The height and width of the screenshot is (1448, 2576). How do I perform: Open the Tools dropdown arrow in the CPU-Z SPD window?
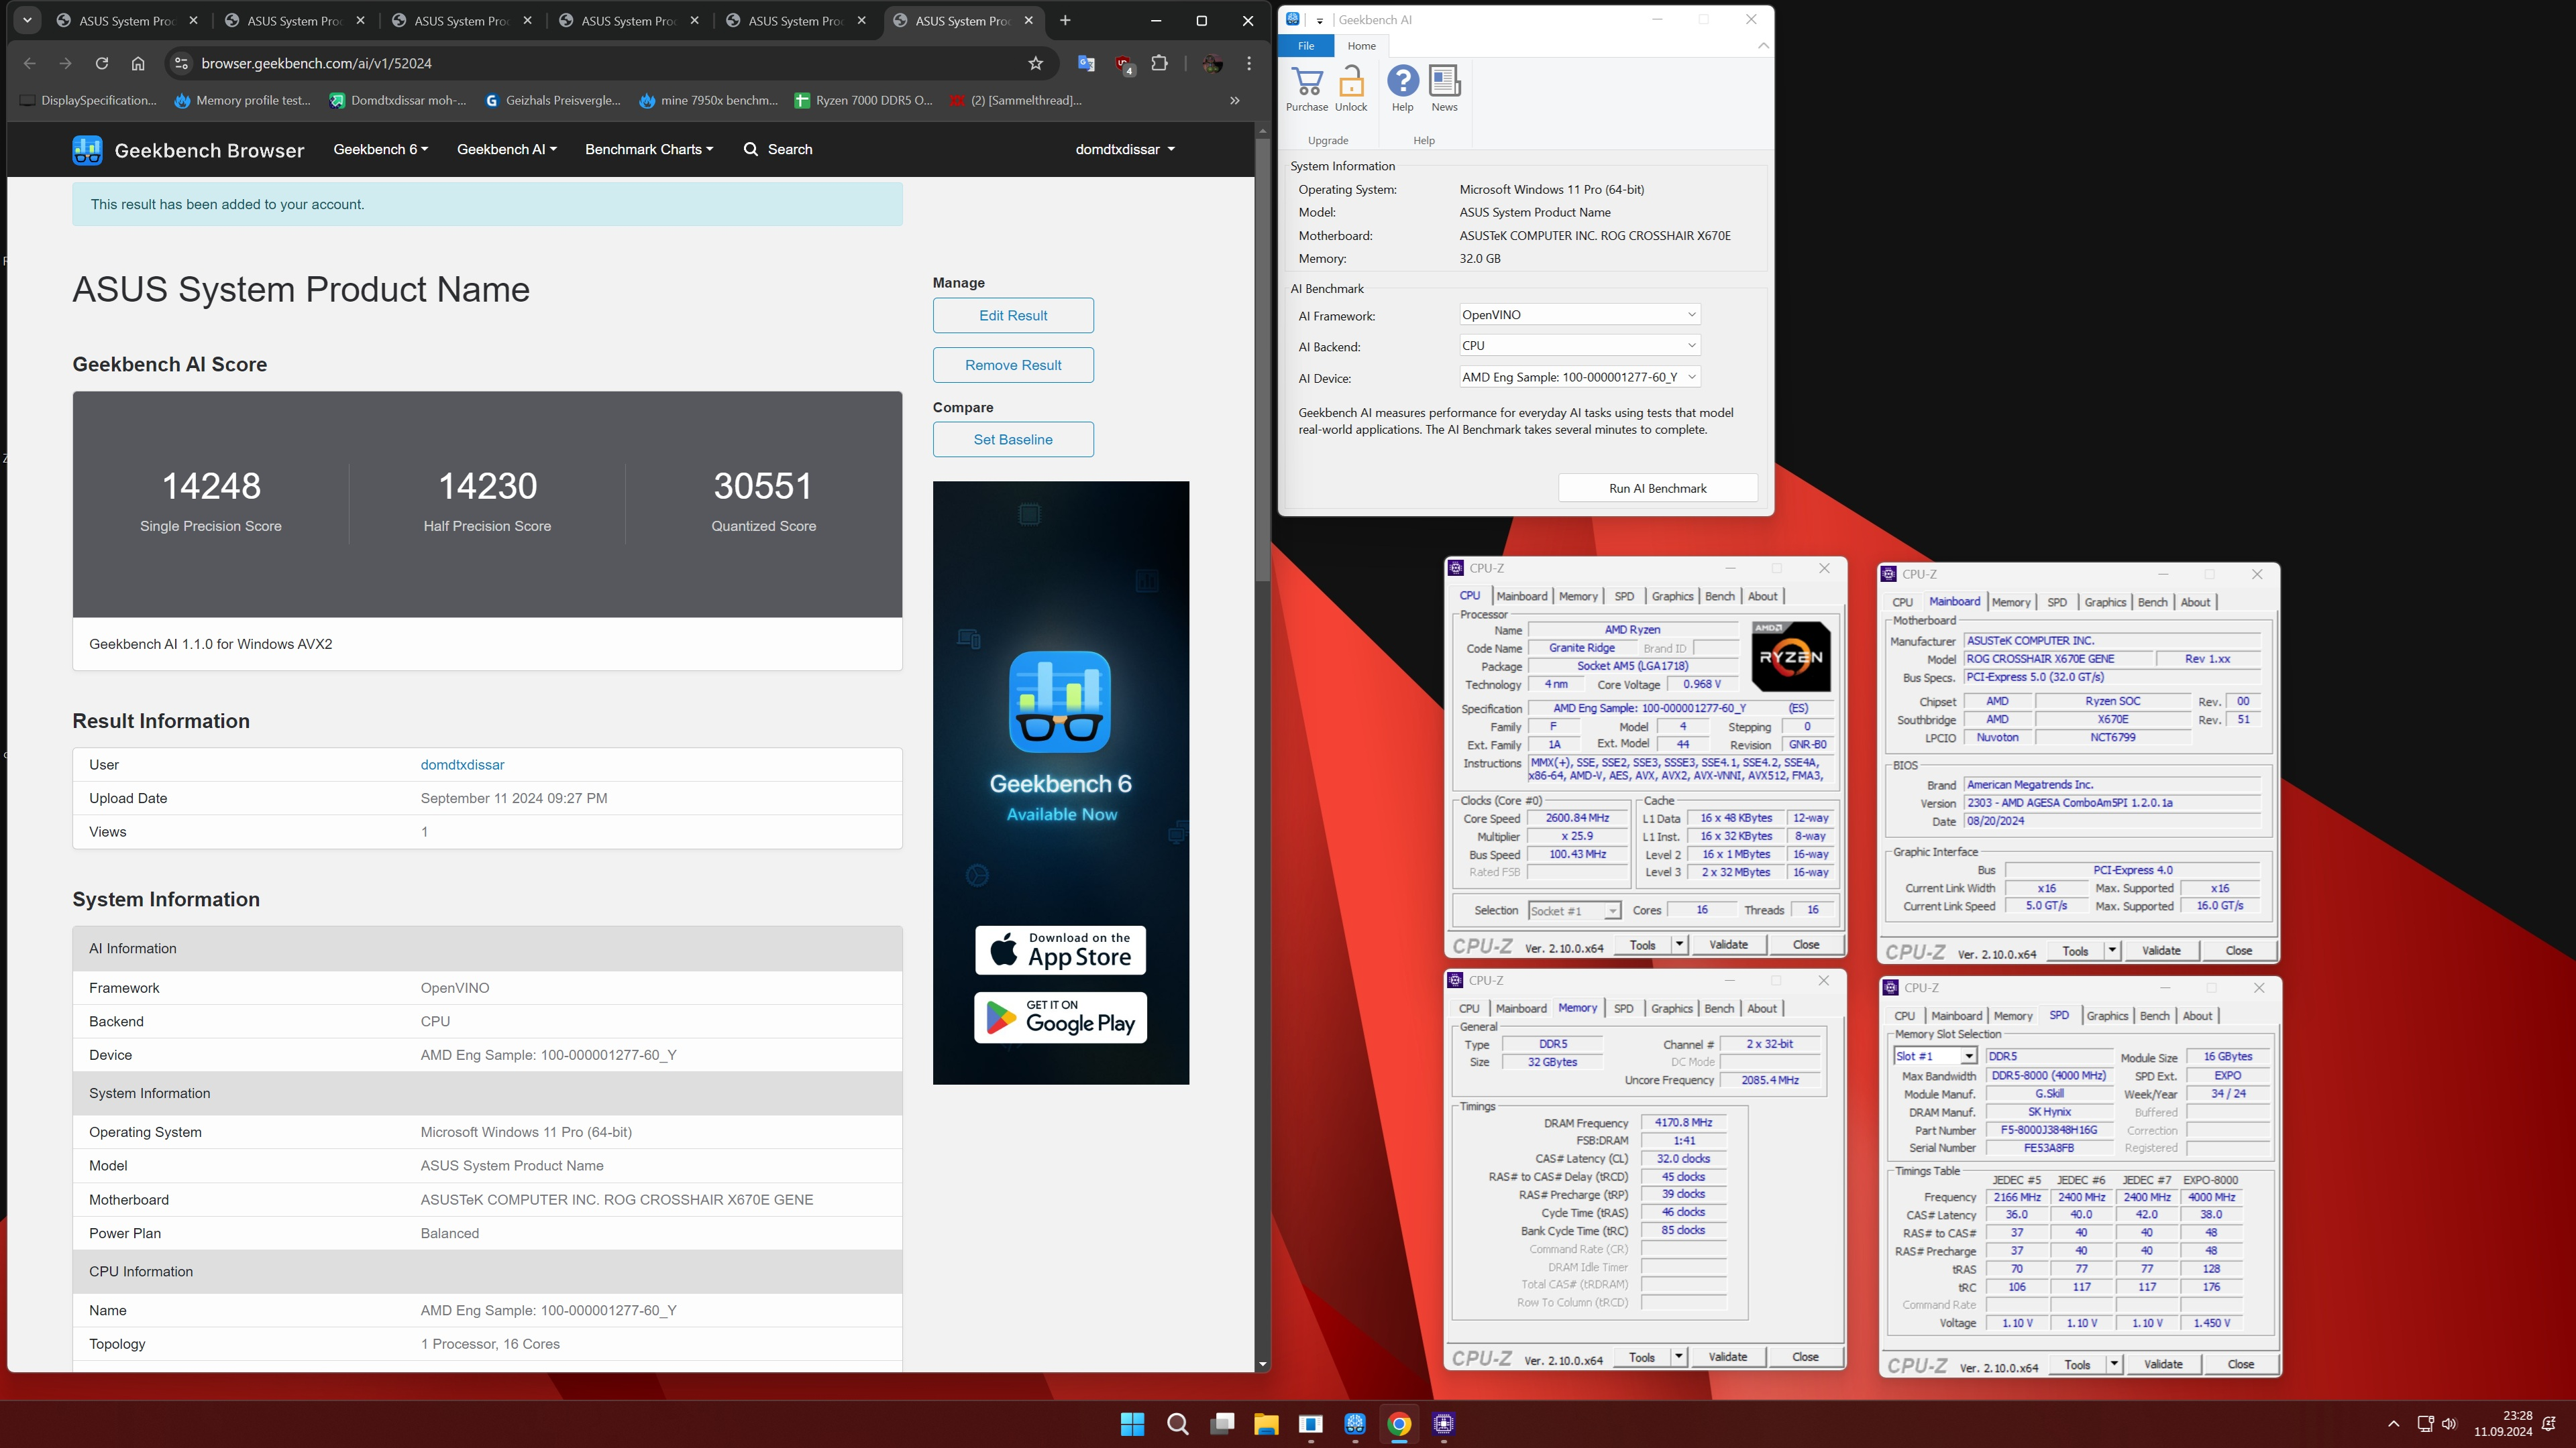point(2113,1364)
